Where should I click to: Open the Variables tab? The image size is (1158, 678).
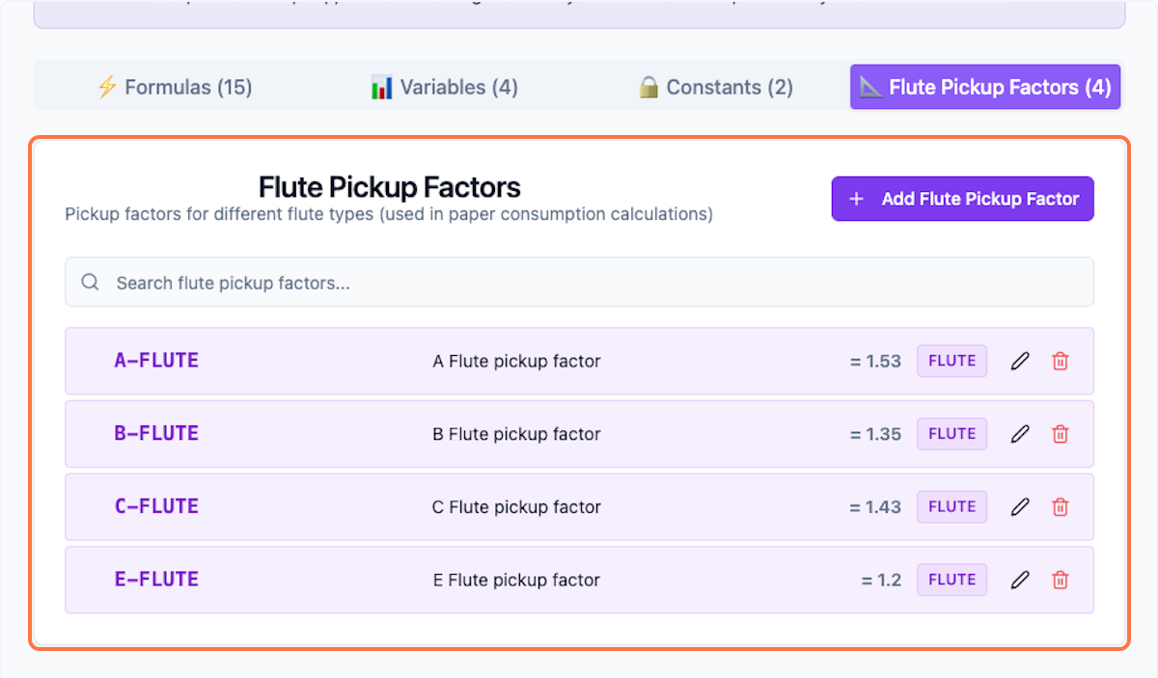pos(443,87)
